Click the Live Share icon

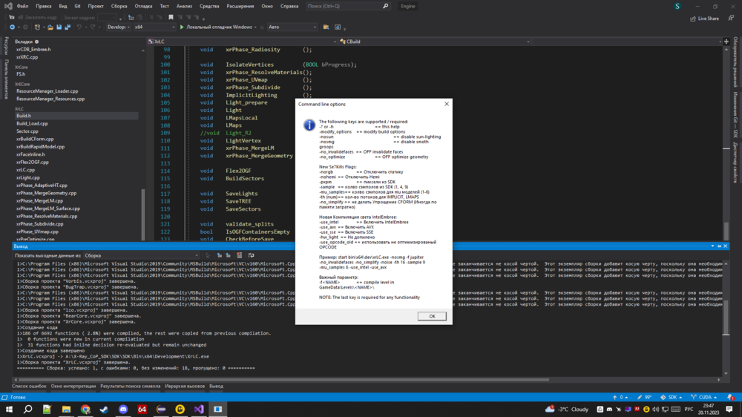click(x=693, y=19)
